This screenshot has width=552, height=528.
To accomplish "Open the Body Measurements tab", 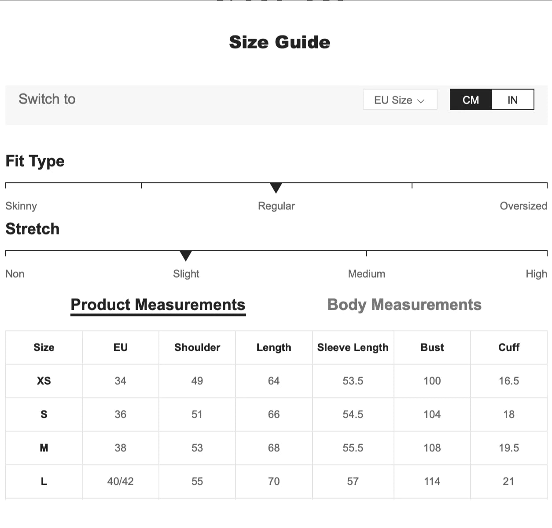I will (x=404, y=305).
